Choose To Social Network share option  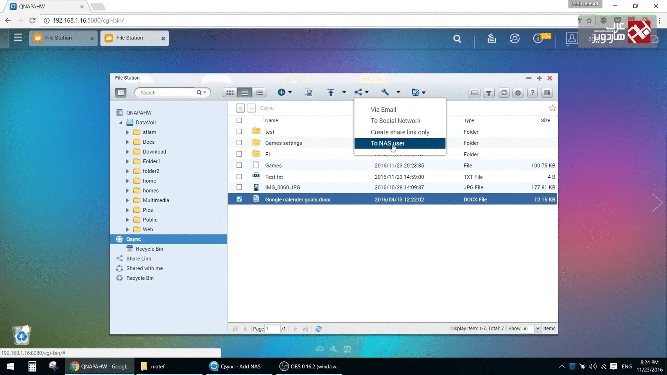(400, 121)
